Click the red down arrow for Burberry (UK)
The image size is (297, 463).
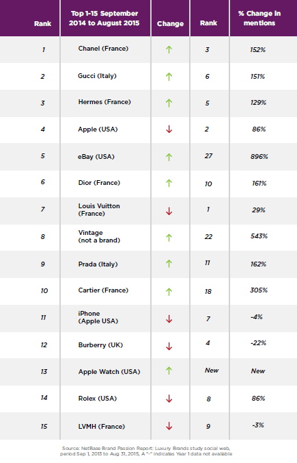[x=169, y=346]
